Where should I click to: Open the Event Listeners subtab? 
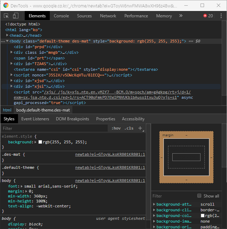point(35,119)
